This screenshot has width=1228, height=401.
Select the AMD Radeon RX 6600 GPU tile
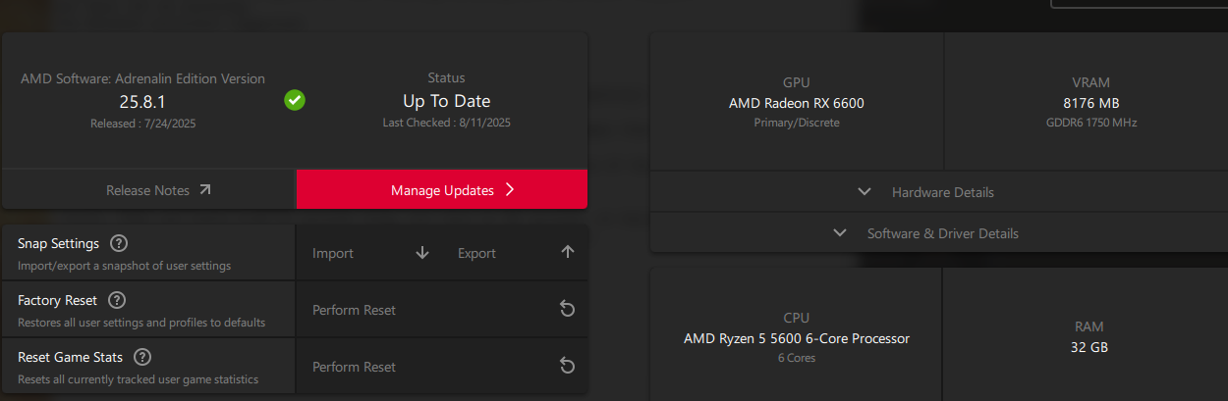796,102
